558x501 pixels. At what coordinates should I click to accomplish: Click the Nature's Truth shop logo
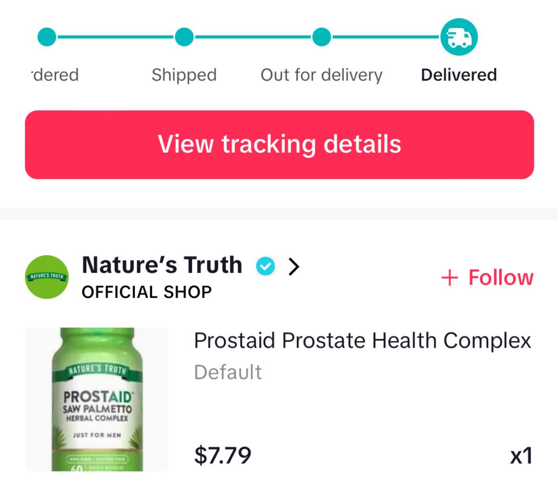[46, 277]
